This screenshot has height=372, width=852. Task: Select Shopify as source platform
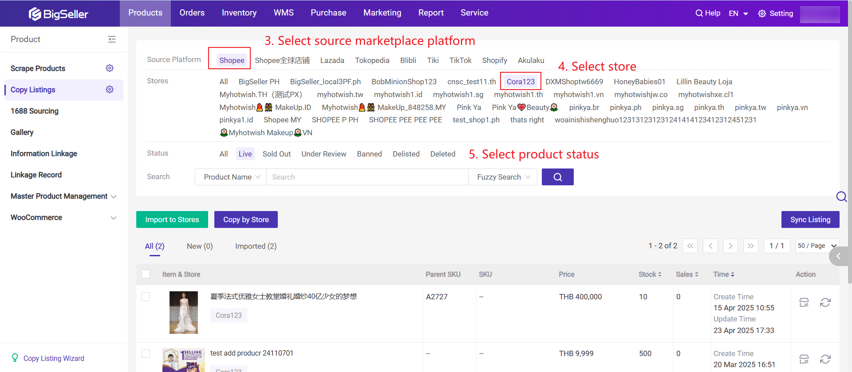coord(494,60)
